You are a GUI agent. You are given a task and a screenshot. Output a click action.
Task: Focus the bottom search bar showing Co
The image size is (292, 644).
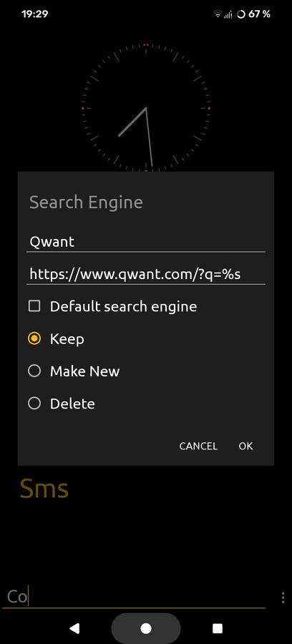pos(134,597)
